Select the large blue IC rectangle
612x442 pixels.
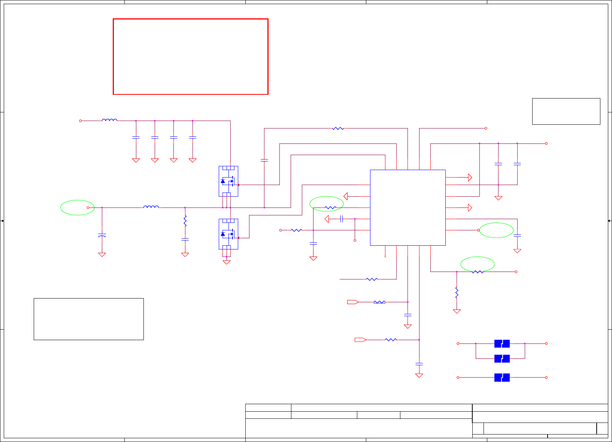point(408,208)
